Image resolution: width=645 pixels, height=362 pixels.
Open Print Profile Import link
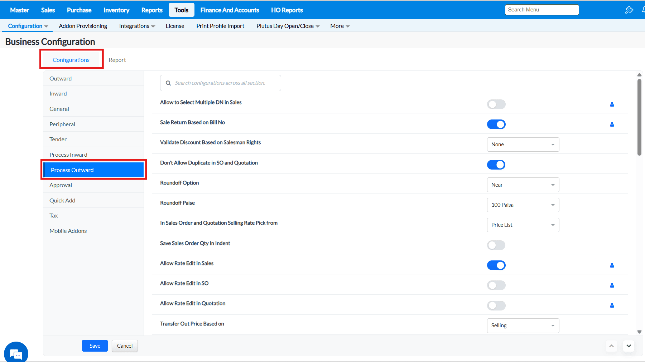[220, 26]
